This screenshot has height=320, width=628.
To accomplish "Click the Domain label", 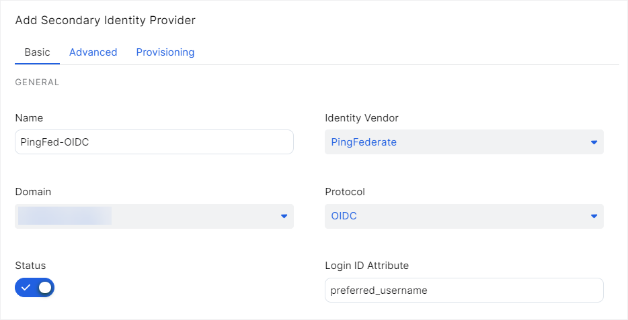I will point(33,192).
